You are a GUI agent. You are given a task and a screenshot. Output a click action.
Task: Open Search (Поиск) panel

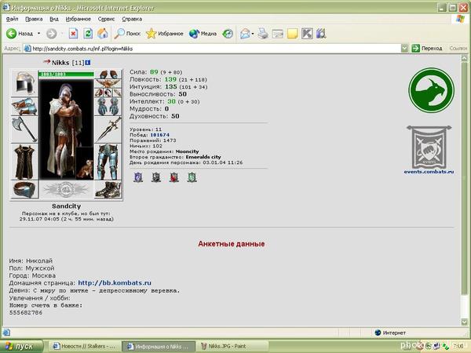127,34
